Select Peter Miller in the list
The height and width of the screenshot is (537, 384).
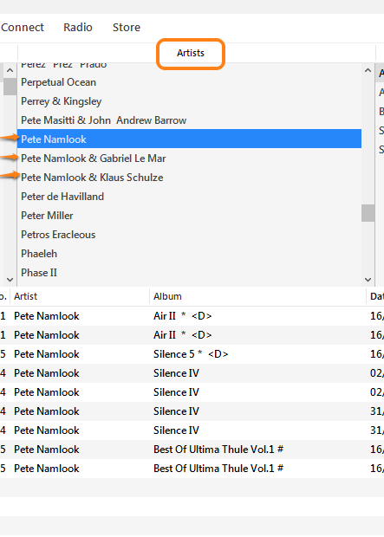(189, 216)
